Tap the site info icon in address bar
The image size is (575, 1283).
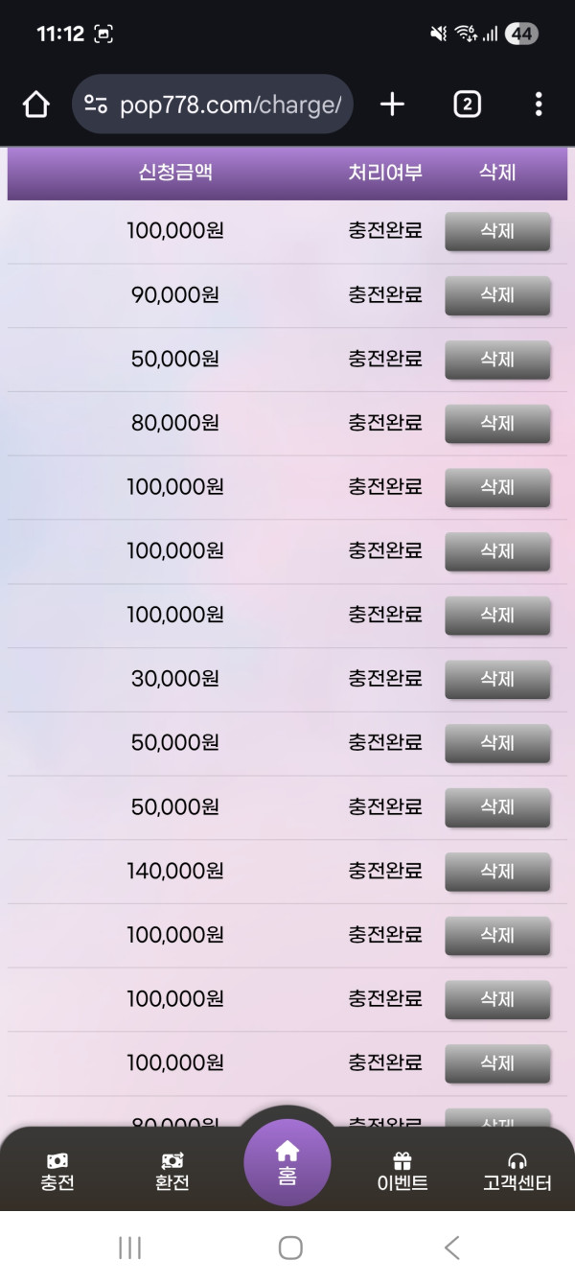96,105
